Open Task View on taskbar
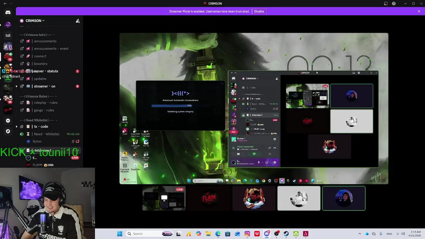This screenshot has width=425, height=239. pyautogui.click(x=178, y=234)
